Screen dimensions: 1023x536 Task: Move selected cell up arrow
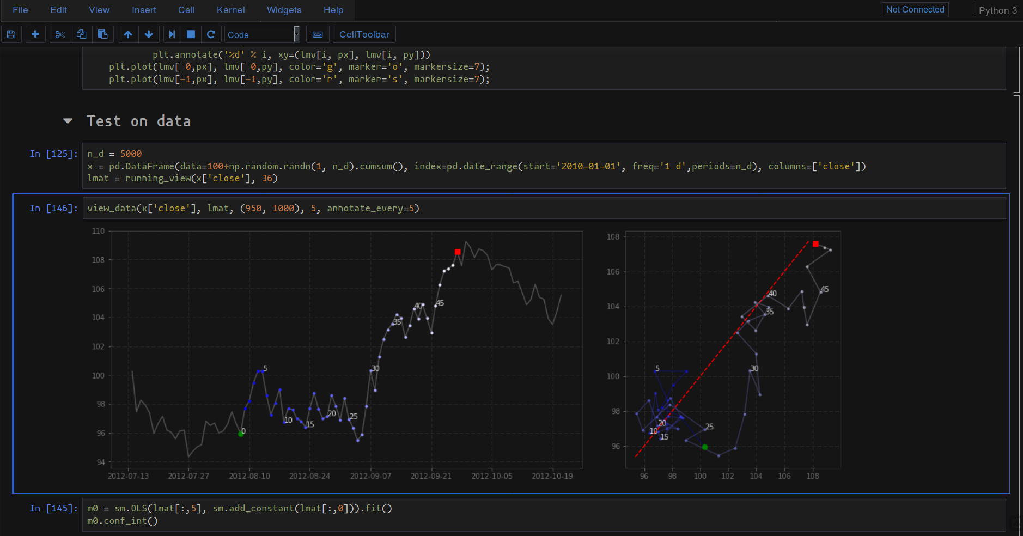coord(128,34)
